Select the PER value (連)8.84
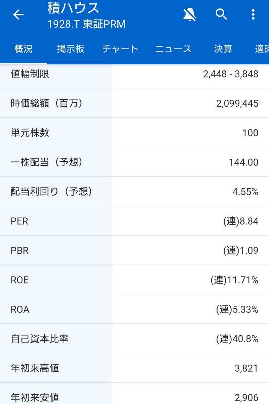Screen dimensions: 269x404 pyautogui.click(x=241, y=221)
